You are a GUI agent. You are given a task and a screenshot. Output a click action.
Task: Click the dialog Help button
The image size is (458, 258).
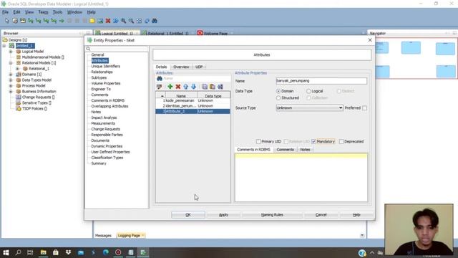[356, 215]
